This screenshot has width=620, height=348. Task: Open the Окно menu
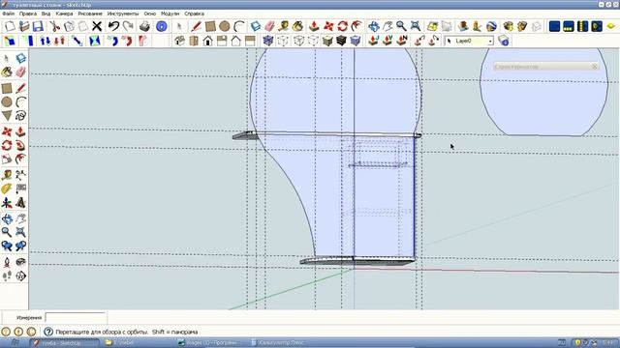click(x=150, y=14)
